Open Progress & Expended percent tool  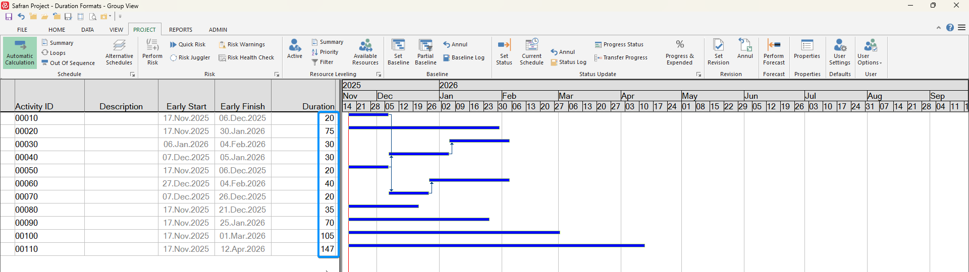(679, 52)
